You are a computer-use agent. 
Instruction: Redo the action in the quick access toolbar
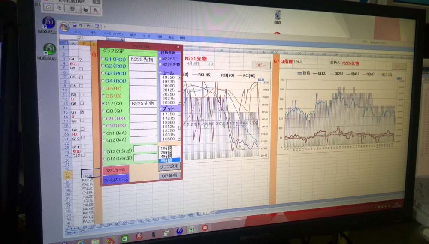click(88, 26)
